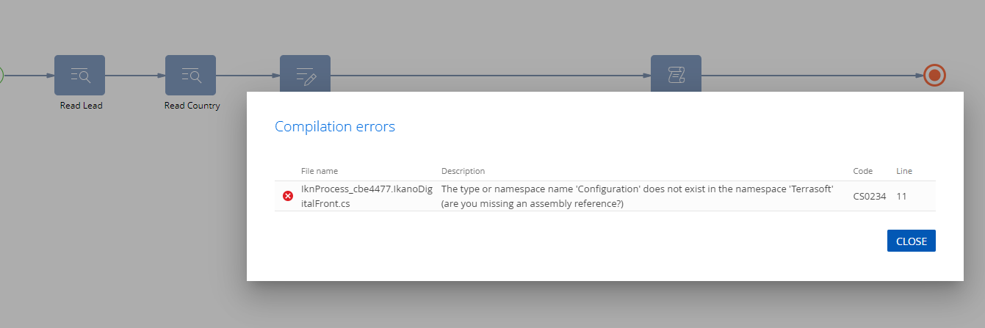Image resolution: width=985 pixels, height=328 pixels.
Task: Click the 'Configuration' namespace error description
Action: coord(637,196)
